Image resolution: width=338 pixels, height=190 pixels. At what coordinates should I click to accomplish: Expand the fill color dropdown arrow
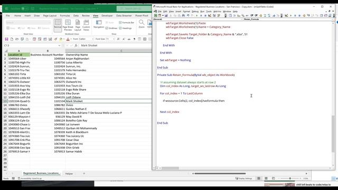point(63,39)
